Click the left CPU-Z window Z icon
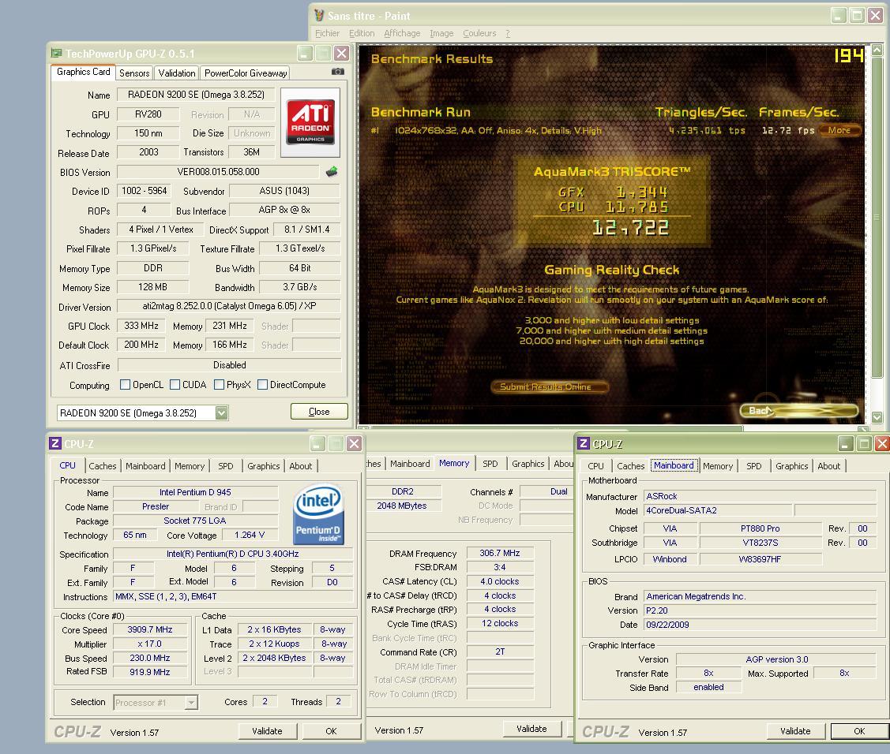The height and width of the screenshot is (754, 890). [55, 443]
